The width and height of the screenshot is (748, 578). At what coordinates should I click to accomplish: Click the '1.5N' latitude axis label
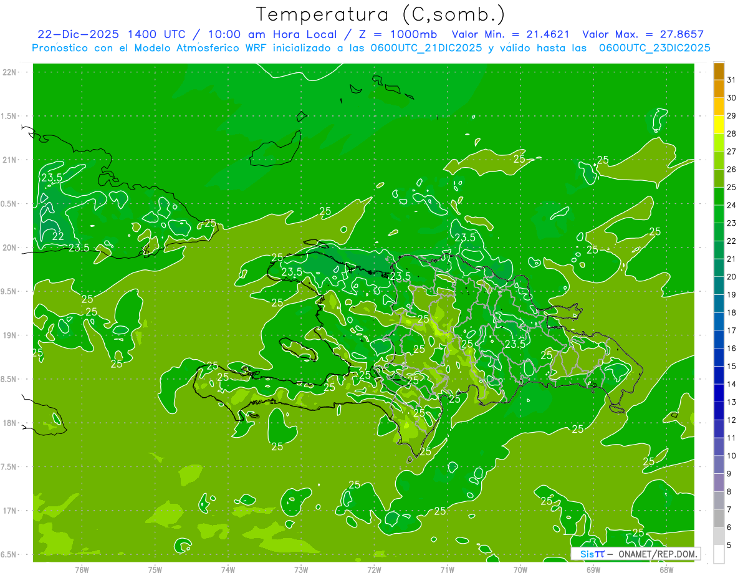click(x=10, y=116)
